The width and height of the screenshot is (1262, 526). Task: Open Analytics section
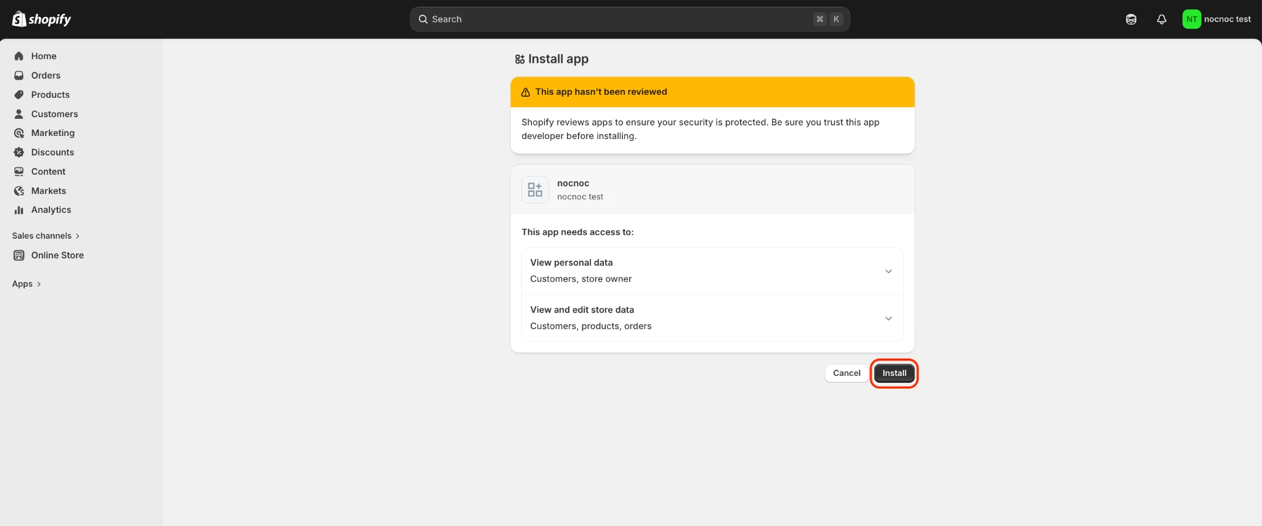coord(51,210)
